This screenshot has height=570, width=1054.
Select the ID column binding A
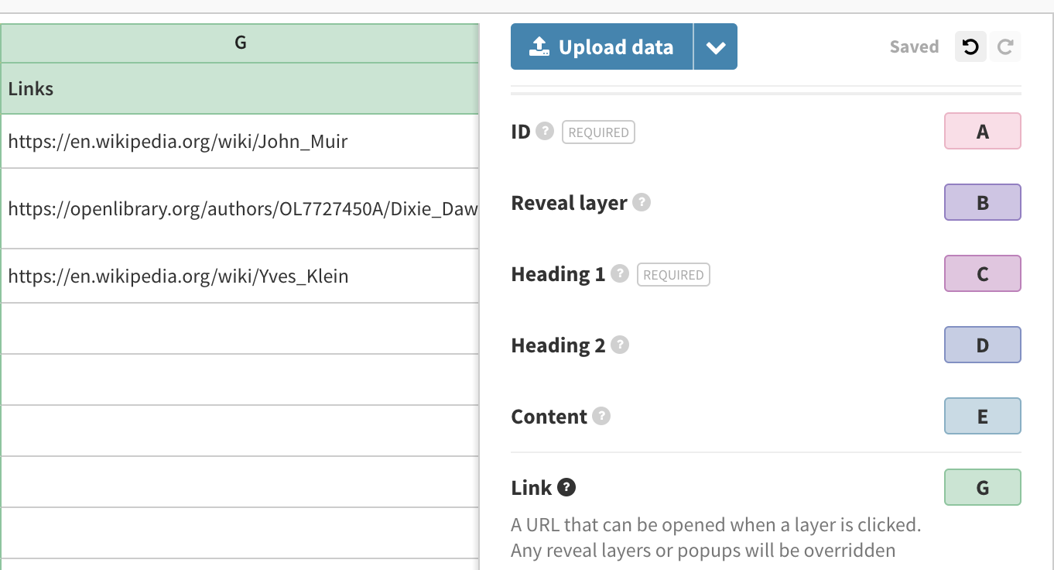[x=982, y=132]
